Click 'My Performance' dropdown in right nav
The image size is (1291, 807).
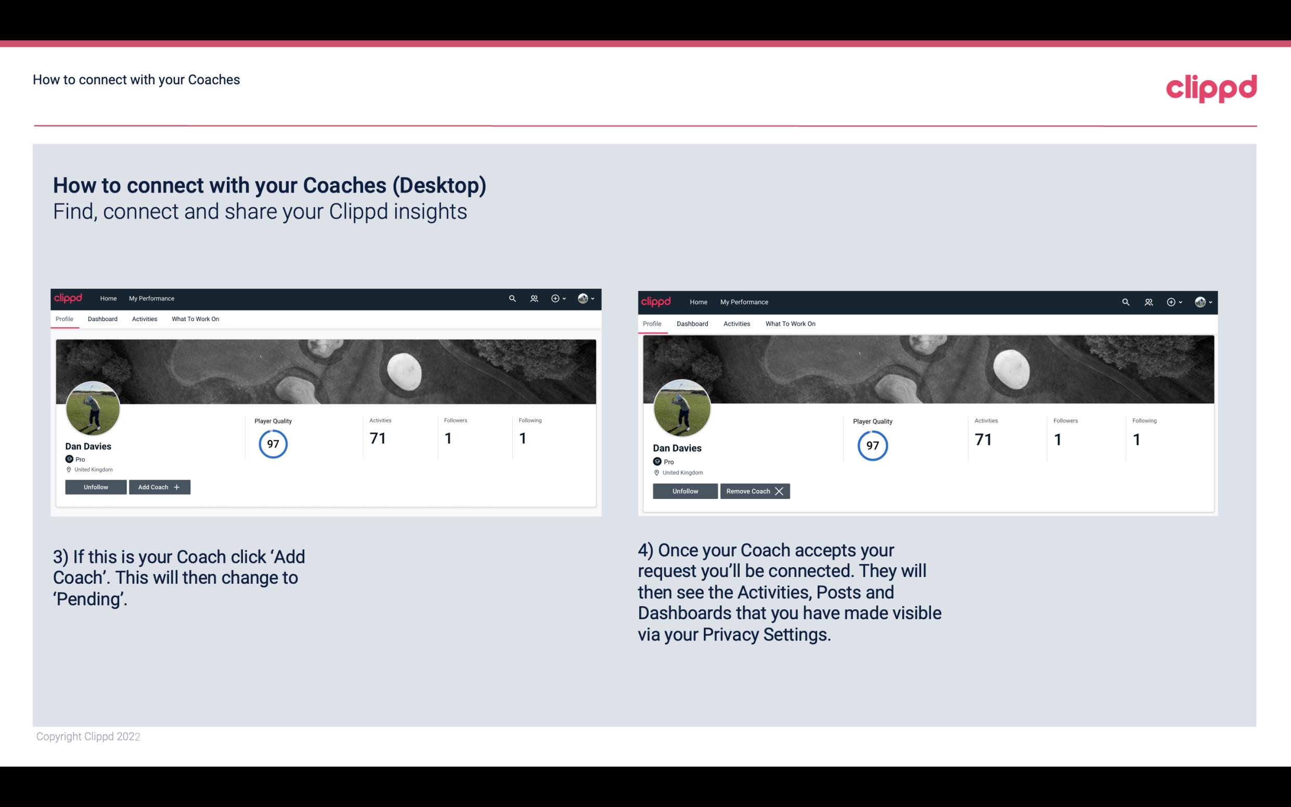coord(744,301)
